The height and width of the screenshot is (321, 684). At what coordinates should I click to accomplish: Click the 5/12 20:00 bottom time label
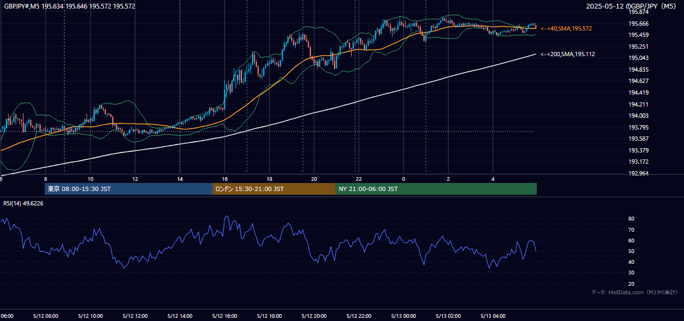point(314,316)
